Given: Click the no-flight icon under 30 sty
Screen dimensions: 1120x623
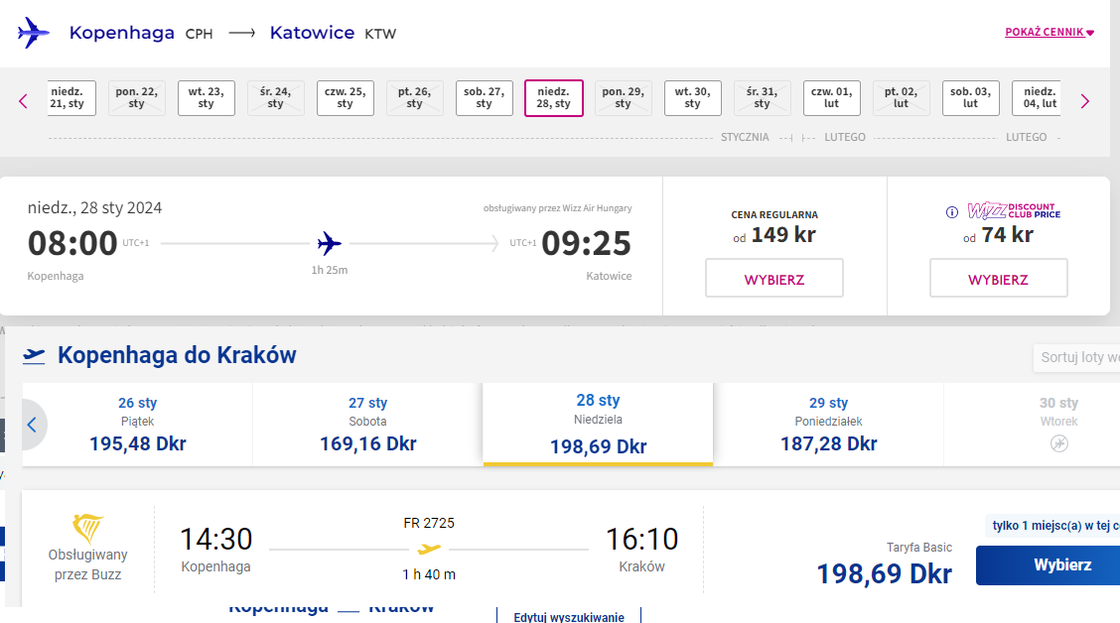Looking at the screenshot, I should click(x=1058, y=443).
